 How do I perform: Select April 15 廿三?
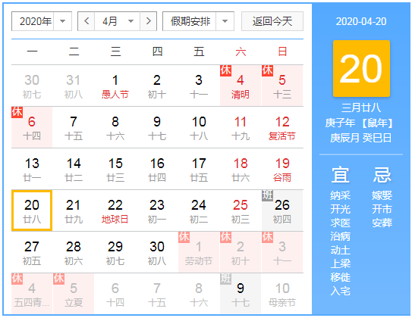coord(115,169)
